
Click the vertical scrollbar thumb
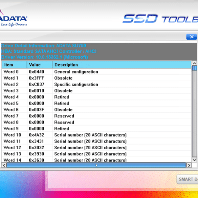pyautogui.click(x=194, y=68)
